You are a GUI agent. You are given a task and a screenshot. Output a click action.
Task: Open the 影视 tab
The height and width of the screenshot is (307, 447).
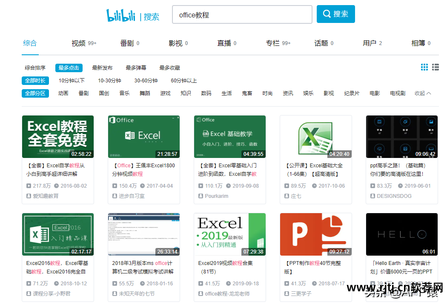[x=178, y=43]
